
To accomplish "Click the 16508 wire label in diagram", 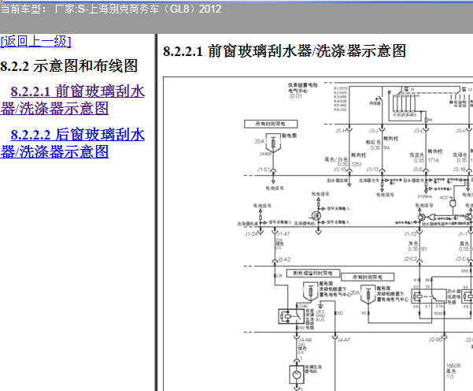I will (453, 366).
